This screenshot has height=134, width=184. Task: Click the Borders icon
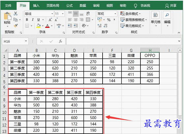pos(27,25)
